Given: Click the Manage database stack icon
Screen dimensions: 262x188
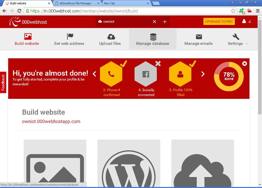Looking at the screenshot, I should 152,36.
